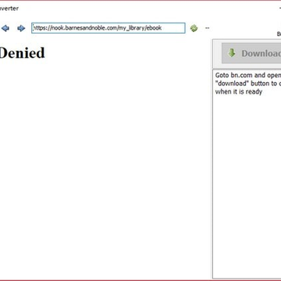This screenshot has width=281, height=281.
Task: Click the 'Denied' heading text
Action: pos(22,53)
